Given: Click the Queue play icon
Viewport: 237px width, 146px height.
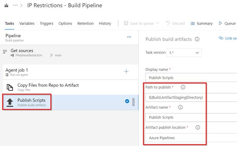Looking at the screenshot, I should tap(220, 23).
